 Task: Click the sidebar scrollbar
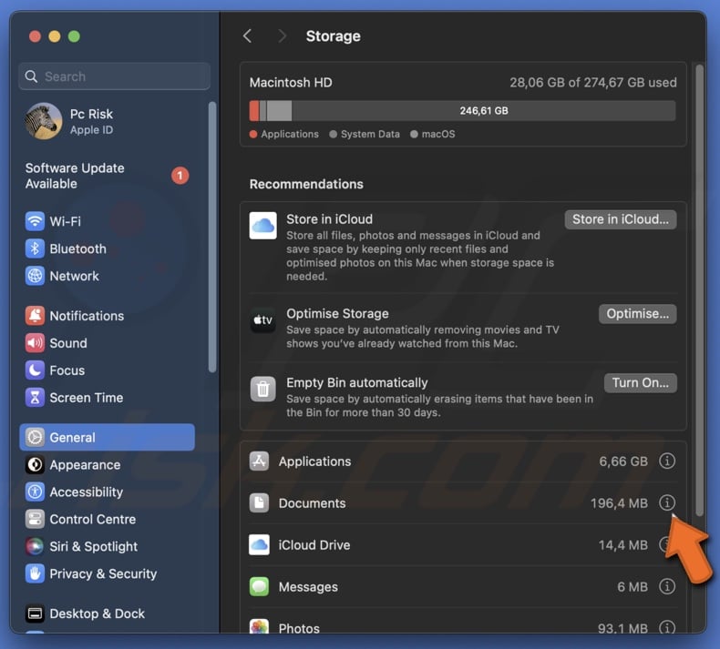click(211, 237)
